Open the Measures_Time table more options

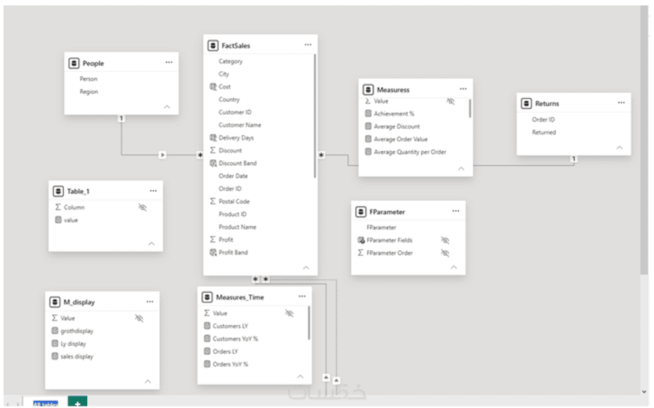[302, 297]
